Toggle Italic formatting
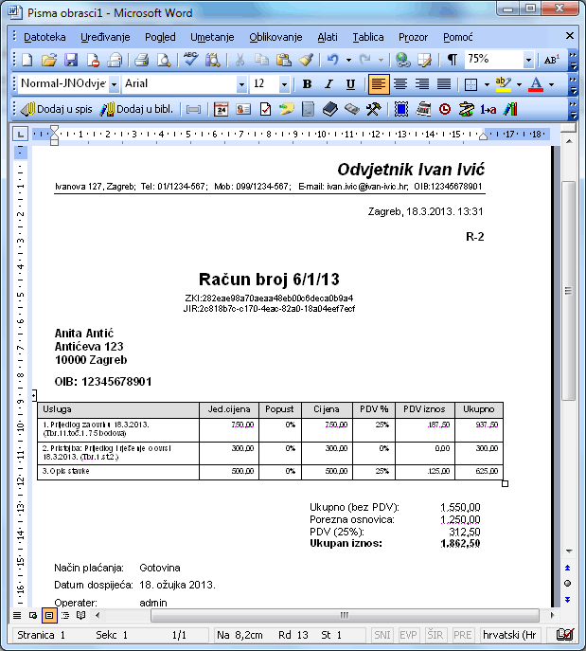 pos(330,84)
